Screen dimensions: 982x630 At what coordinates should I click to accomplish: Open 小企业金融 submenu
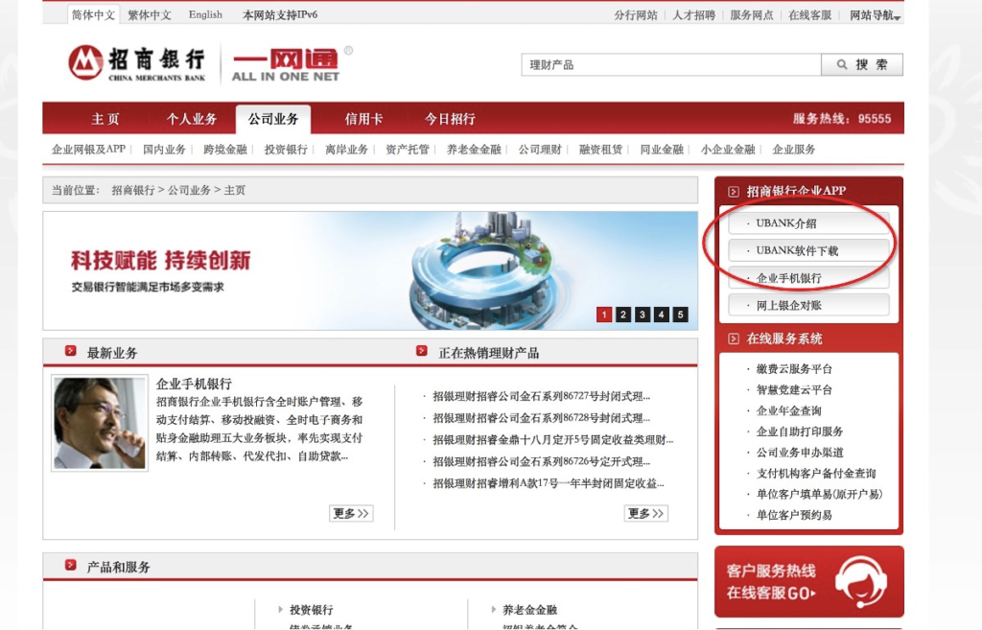click(728, 149)
